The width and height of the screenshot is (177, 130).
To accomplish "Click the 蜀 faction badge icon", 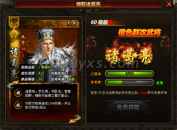I will pos(14,22).
